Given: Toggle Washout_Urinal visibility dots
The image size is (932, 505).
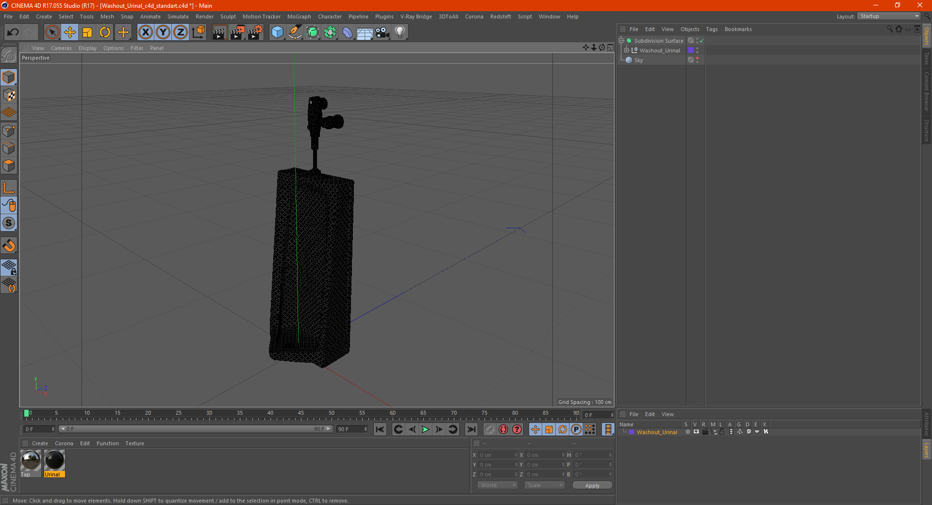Looking at the screenshot, I should click(x=698, y=50).
